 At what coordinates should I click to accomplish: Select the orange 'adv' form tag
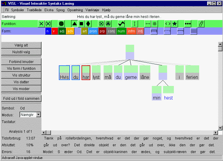tap(70, 31)
